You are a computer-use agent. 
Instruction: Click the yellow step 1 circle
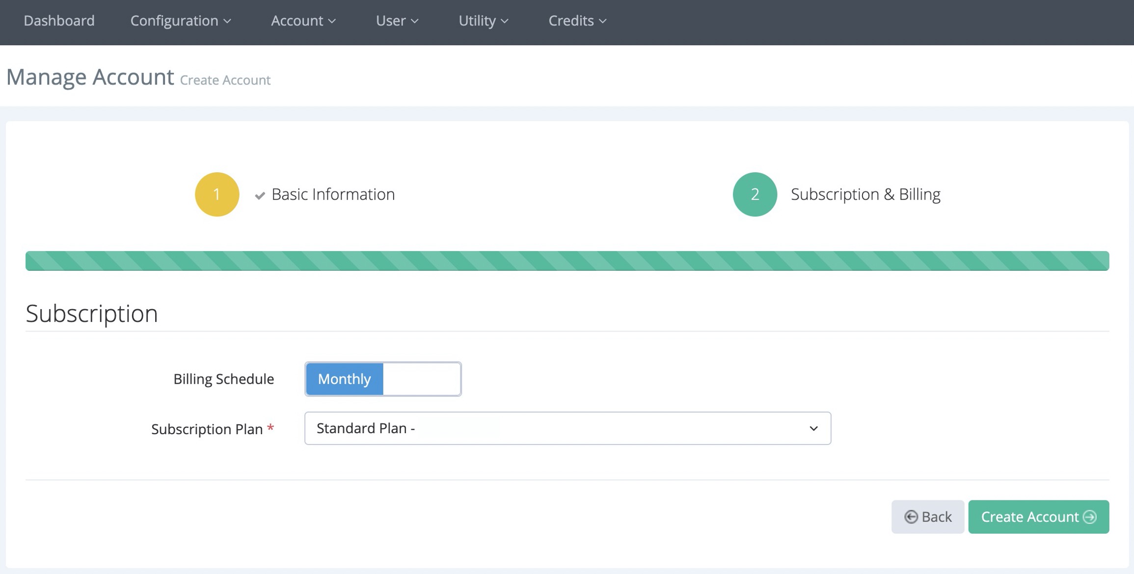click(216, 194)
